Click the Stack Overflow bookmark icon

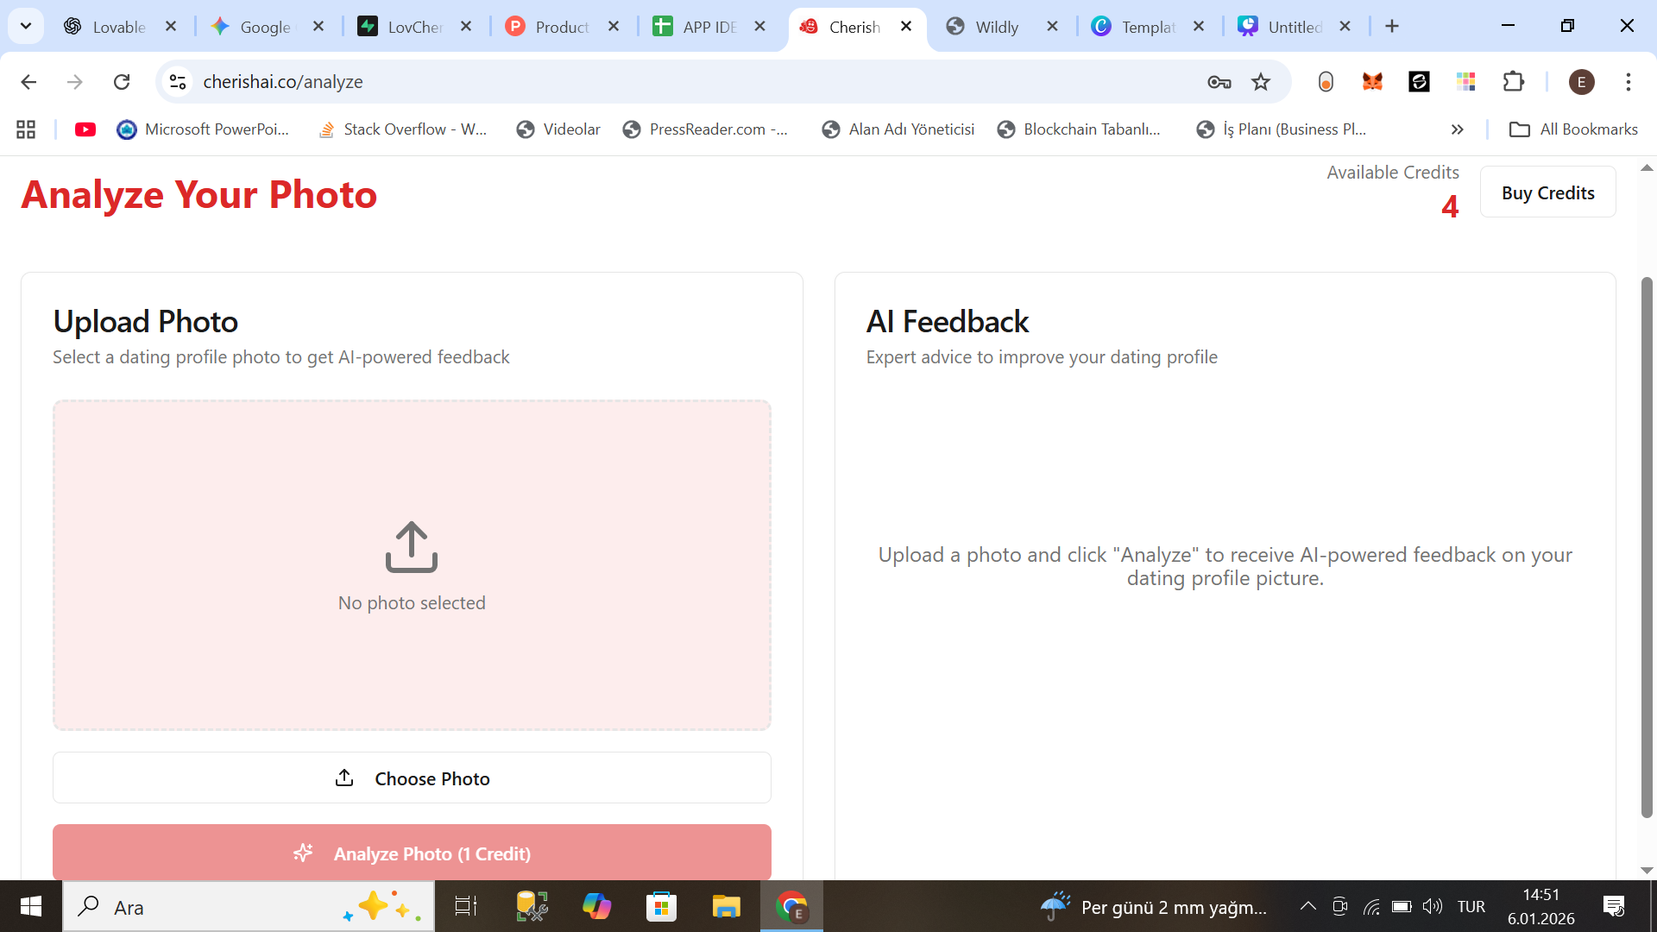[x=326, y=129]
